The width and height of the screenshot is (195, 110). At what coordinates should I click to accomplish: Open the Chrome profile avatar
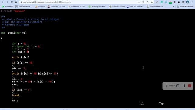pos(188,2)
